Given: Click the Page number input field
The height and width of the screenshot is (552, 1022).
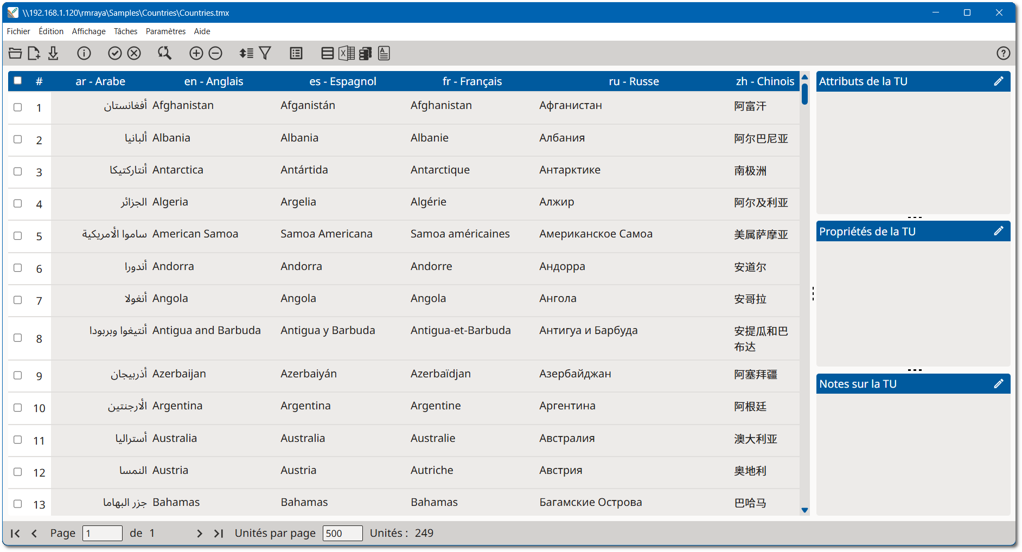Looking at the screenshot, I should (x=103, y=534).
